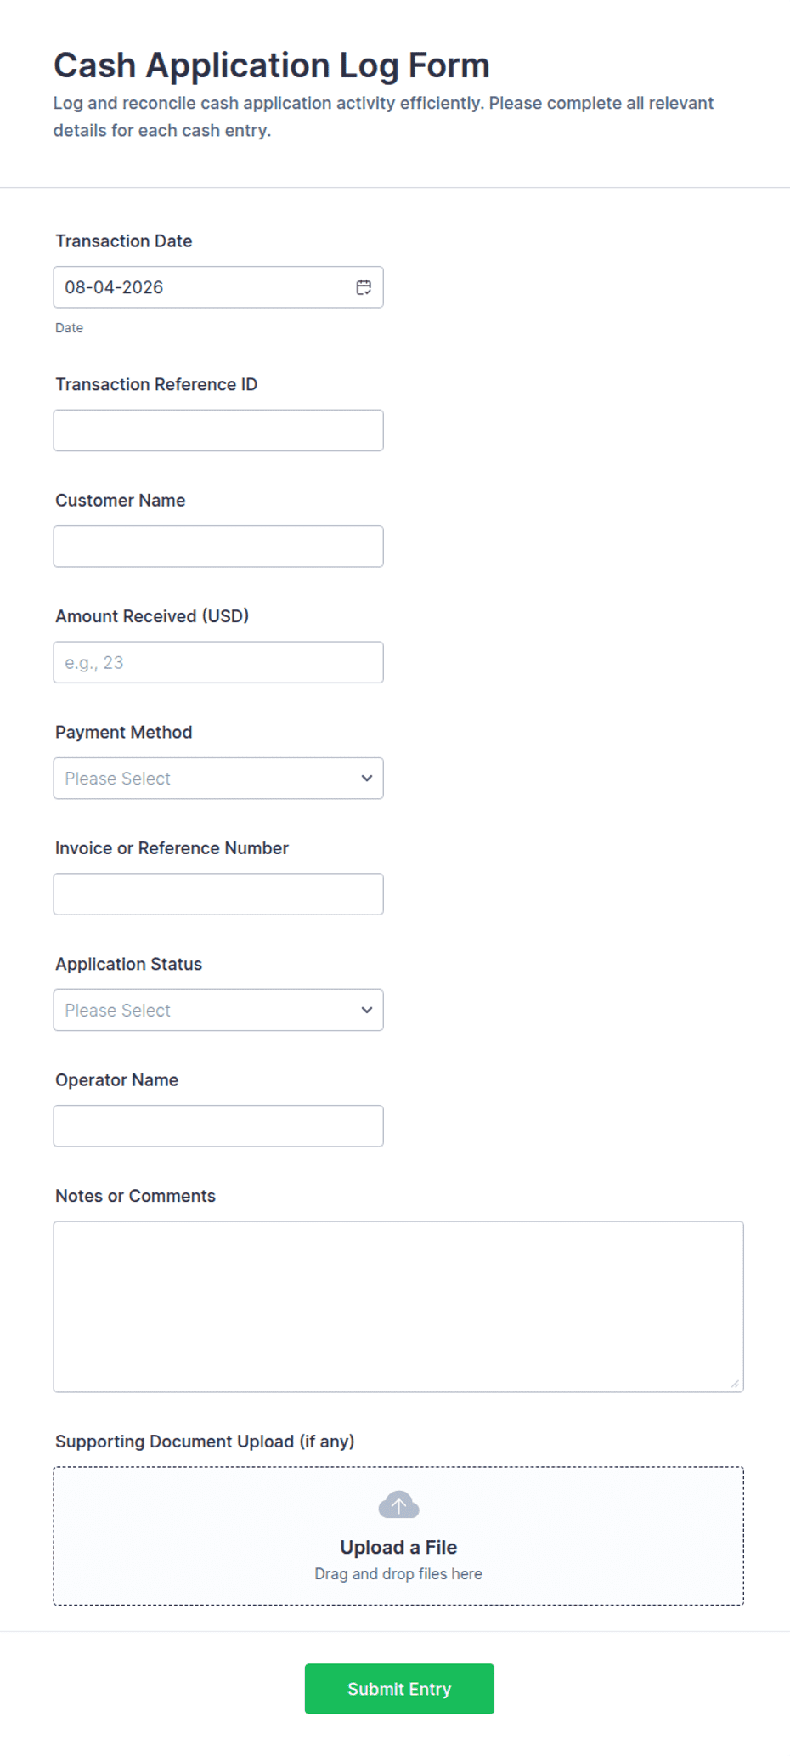Open the Application Status dropdown

coord(218,1011)
